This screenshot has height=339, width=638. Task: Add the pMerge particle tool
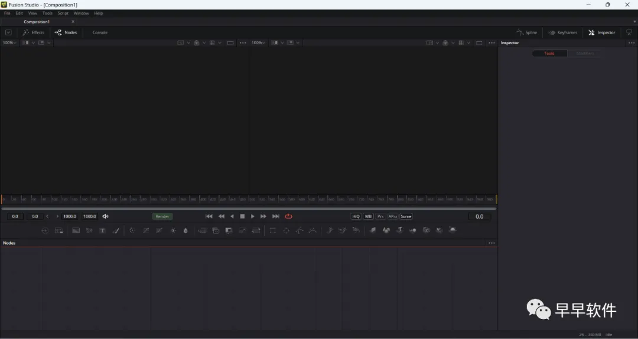click(x=343, y=230)
